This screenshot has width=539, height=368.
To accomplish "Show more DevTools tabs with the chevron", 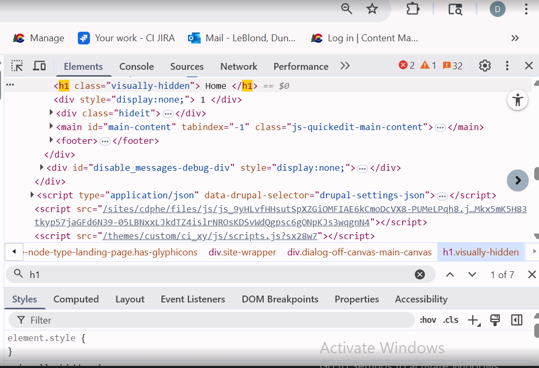I will coord(345,66).
